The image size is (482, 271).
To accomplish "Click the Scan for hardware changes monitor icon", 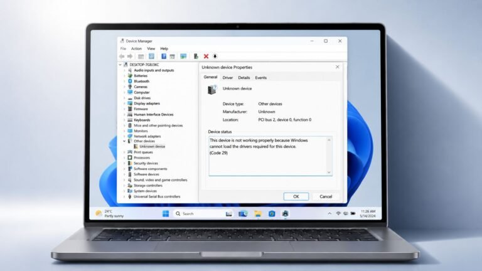I will [183, 56].
